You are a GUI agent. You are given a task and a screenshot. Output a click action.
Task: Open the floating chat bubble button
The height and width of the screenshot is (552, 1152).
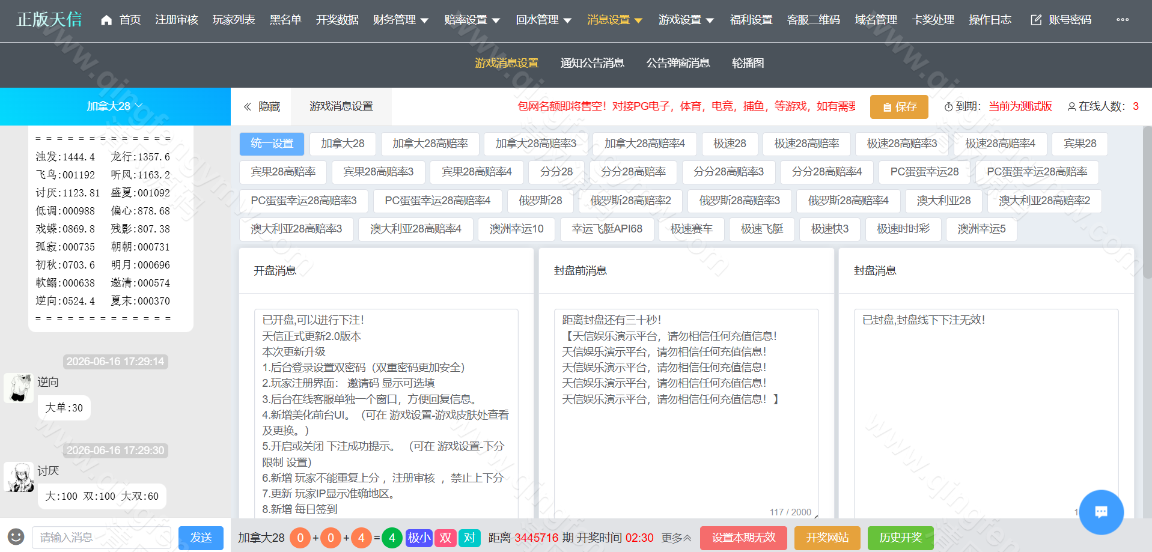click(1101, 512)
